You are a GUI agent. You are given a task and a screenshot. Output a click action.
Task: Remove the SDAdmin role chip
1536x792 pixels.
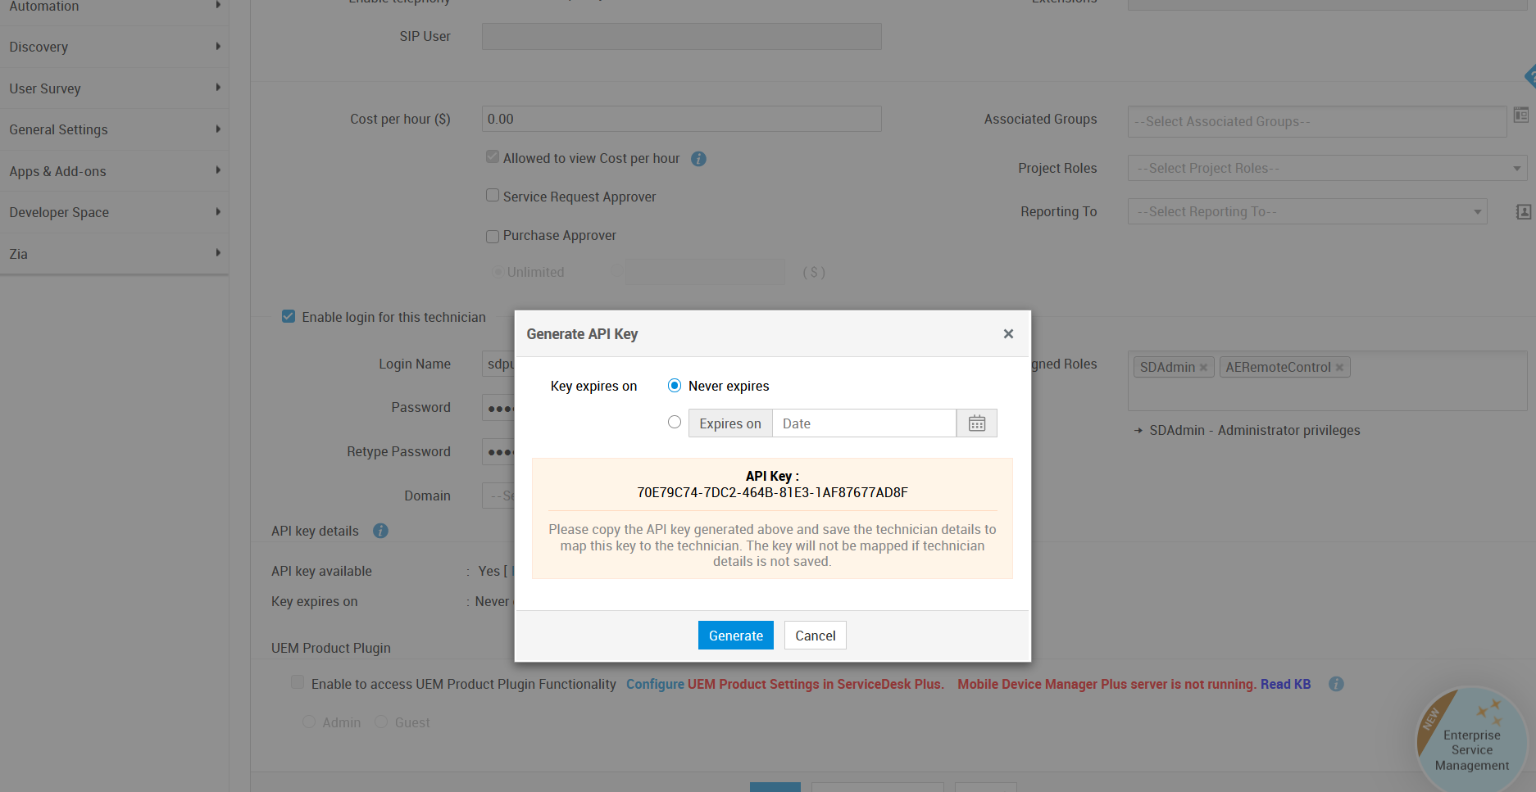[1204, 367]
